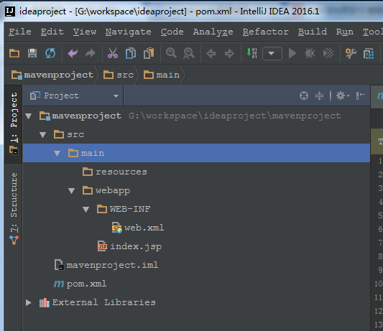
Task: Click src in the breadcrumb bar
Action: [x=119, y=75]
